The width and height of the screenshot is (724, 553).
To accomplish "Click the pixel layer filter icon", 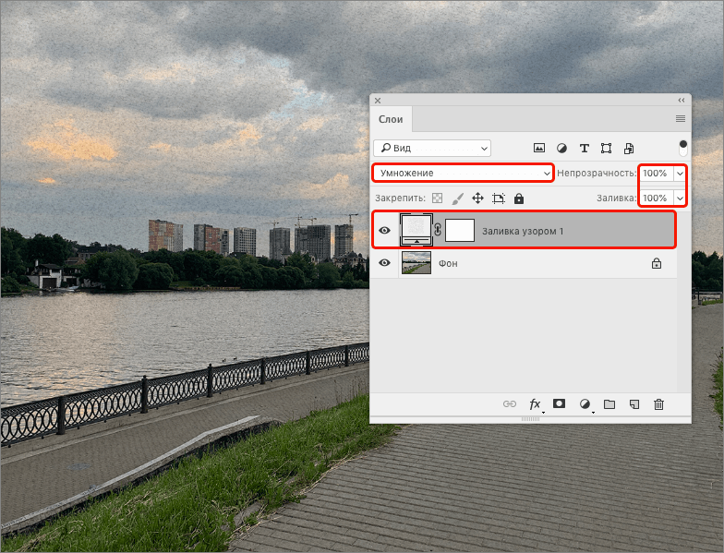I will [x=539, y=148].
